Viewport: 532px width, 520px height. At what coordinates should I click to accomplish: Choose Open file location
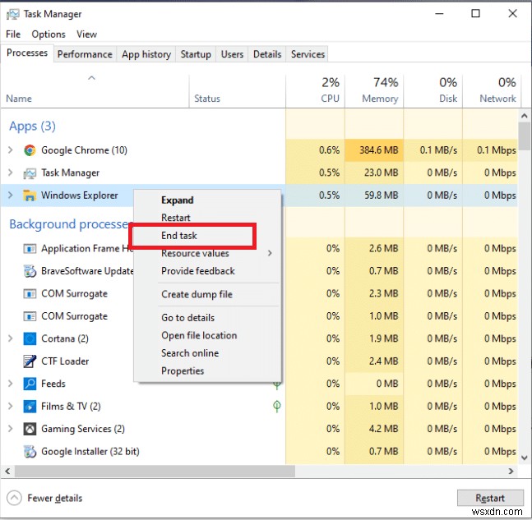coord(207,336)
